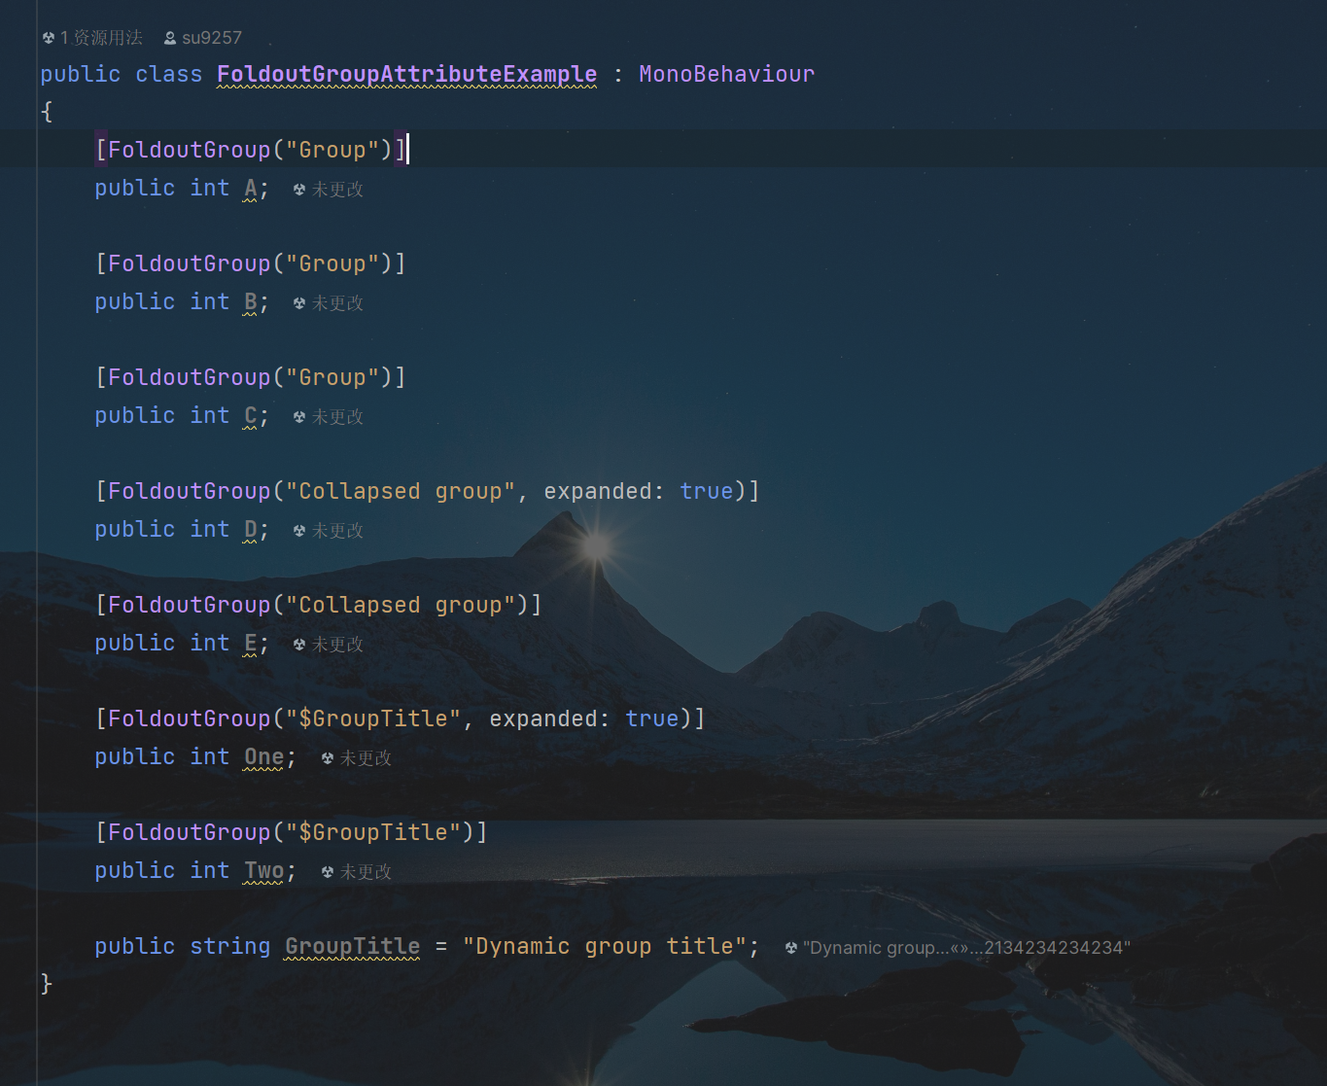This screenshot has width=1327, height=1086.
Task: Click the Unity icon beside field One
Action: [328, 758]
